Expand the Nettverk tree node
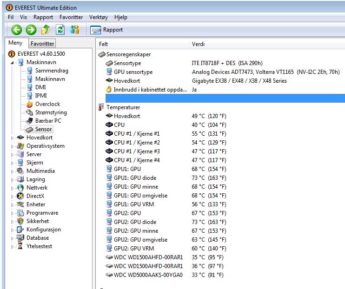 point(12,188)
